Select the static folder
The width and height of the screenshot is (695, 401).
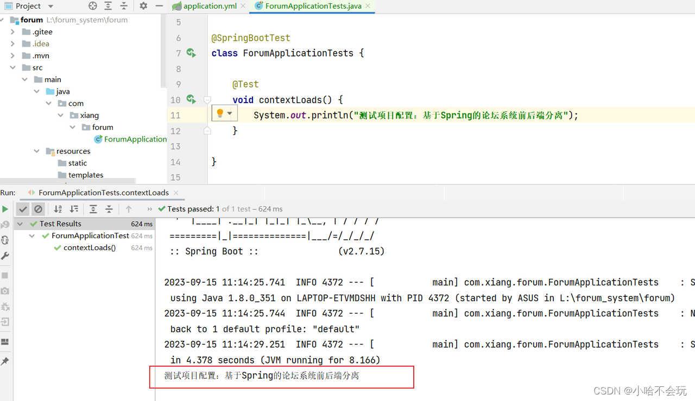pyautogui.click(x=77, y=163)
